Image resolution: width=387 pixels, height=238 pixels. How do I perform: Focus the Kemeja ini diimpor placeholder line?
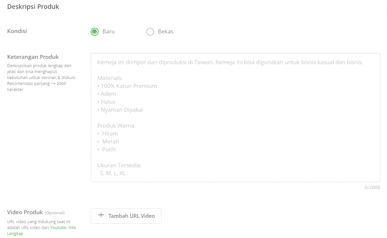[x=230, y=62]
